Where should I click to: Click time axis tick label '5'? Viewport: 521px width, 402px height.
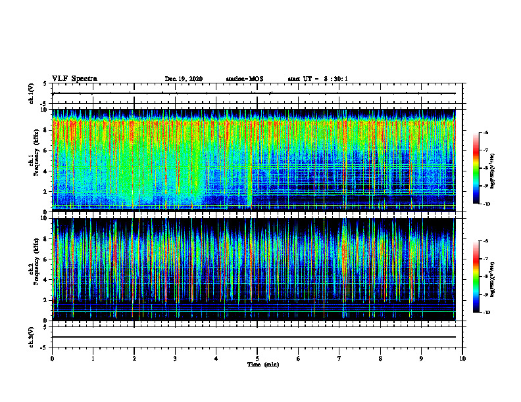pyautogui.click(x=257, y=359)
